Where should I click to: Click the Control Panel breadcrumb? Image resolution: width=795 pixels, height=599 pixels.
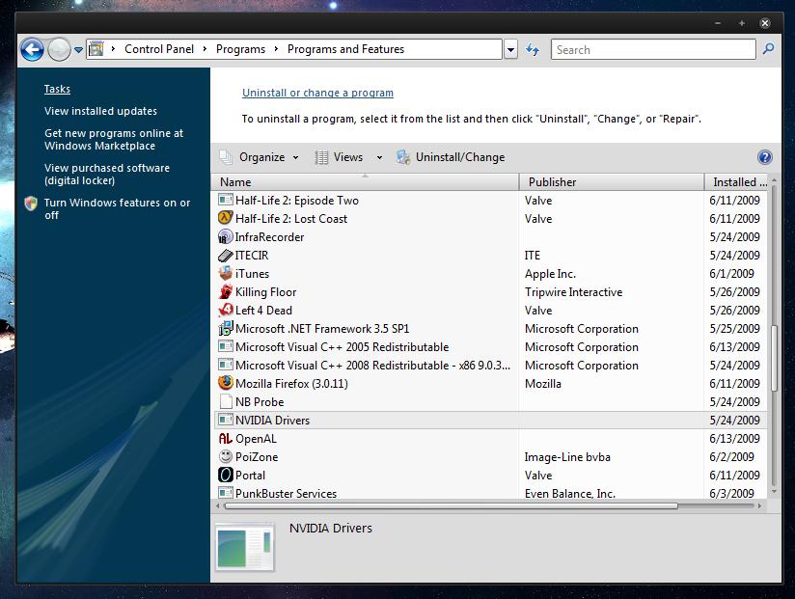coord(158,49)
